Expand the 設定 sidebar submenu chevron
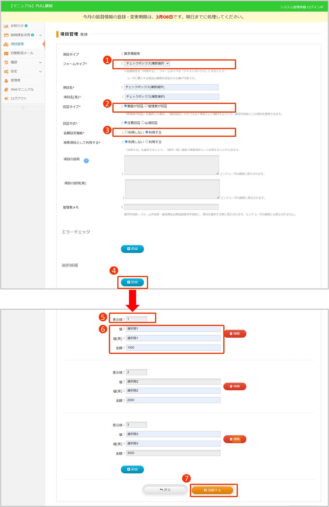 (x=40, y=71)
